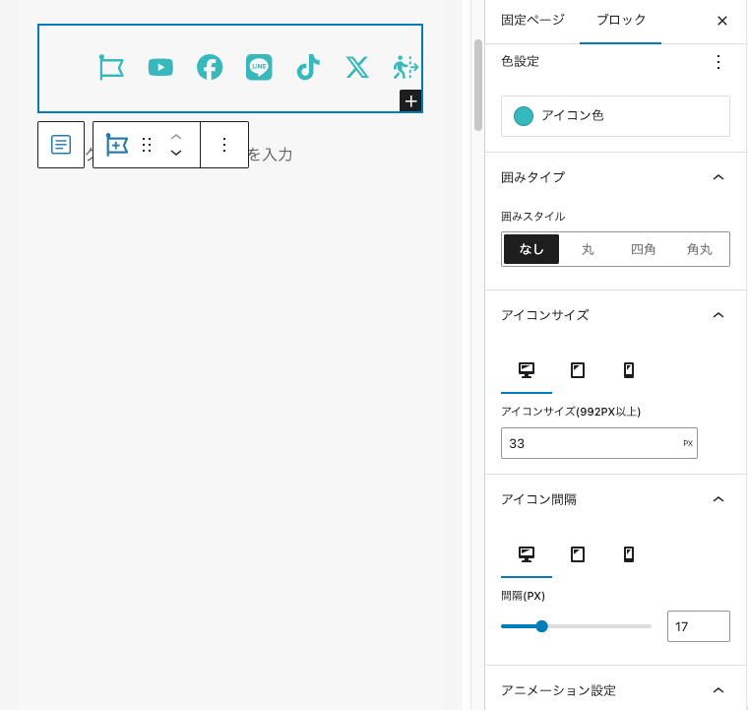Image resolution: width=748 pixels, height=710 pixels.
Task: Click the black plus add-block button
Action: (x=410, y=101)
